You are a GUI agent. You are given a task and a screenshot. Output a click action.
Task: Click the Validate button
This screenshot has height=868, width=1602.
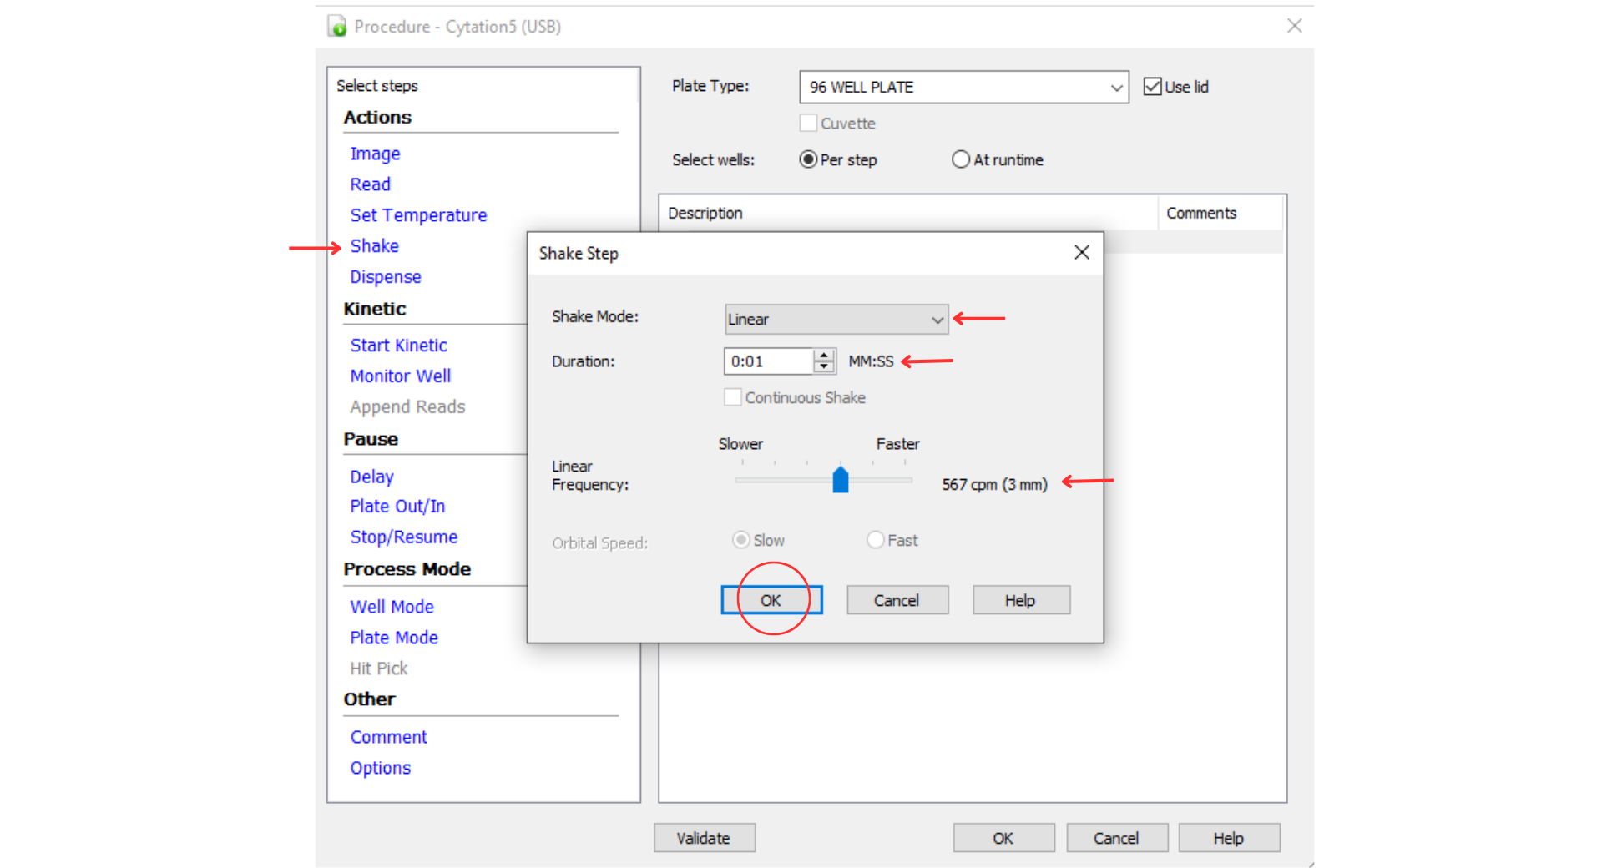click(x=704, y=838)
